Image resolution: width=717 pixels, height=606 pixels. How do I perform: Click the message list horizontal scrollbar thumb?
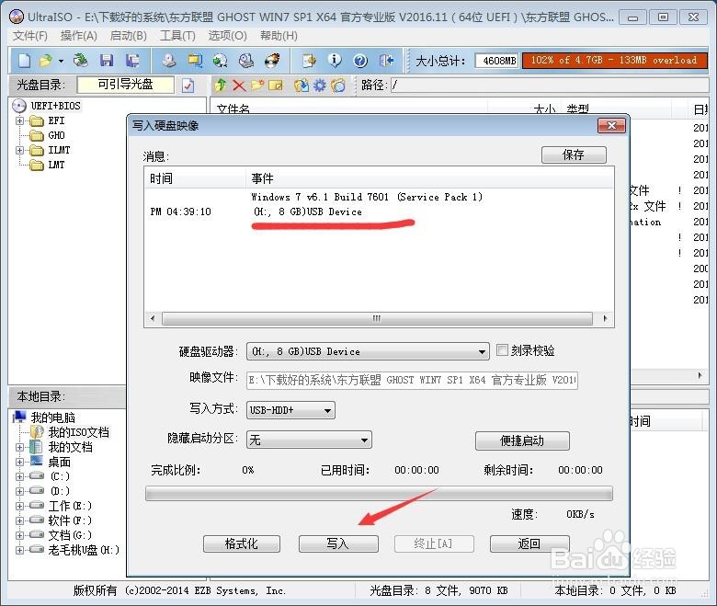click(377, 318)
